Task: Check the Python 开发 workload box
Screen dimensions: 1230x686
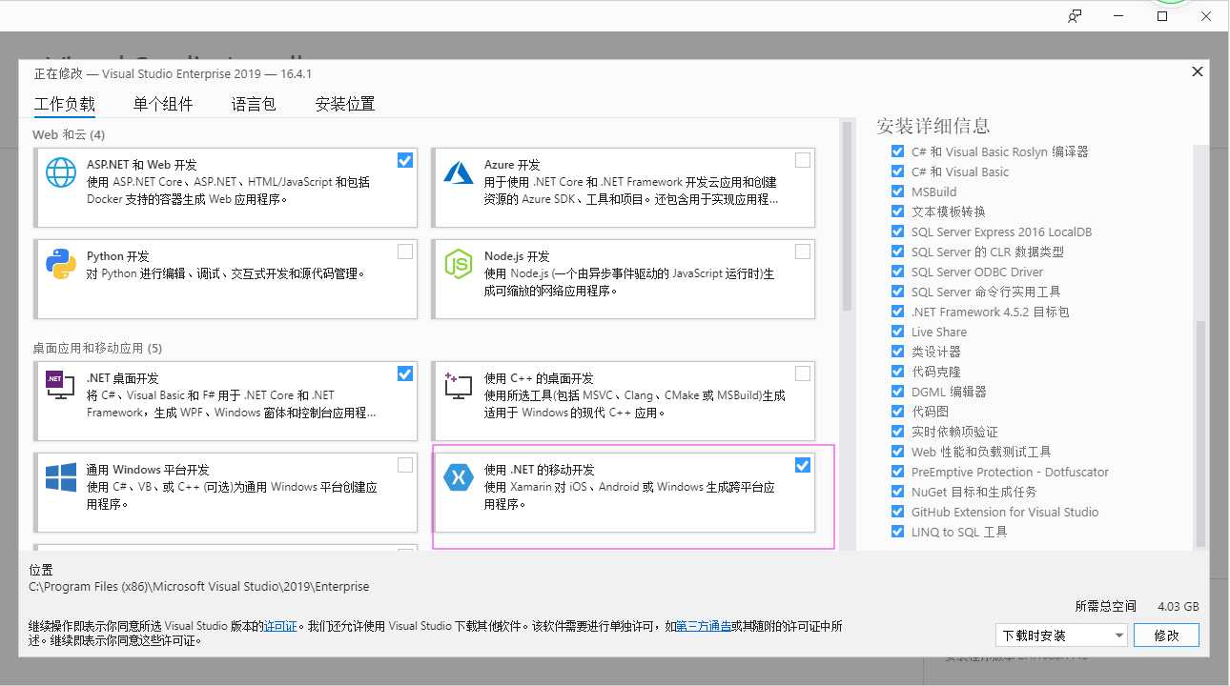Action: click(405, 252)
